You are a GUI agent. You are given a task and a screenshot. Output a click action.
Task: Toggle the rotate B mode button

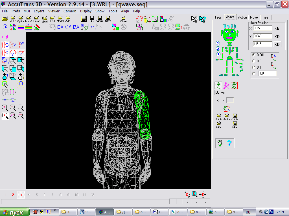5,45
